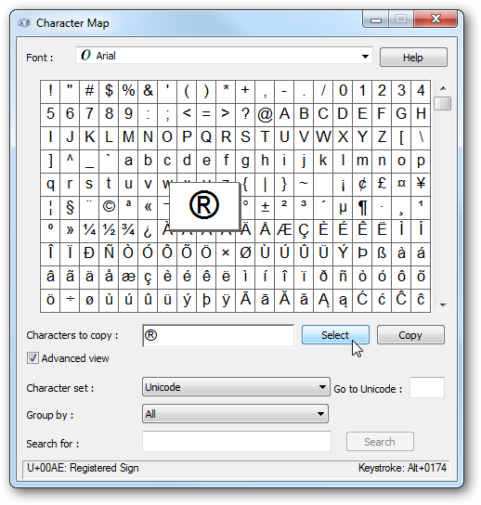The image size is (481, 505).
Task: Choose the pilcrow ¶ character
Action: coord(362,207)
